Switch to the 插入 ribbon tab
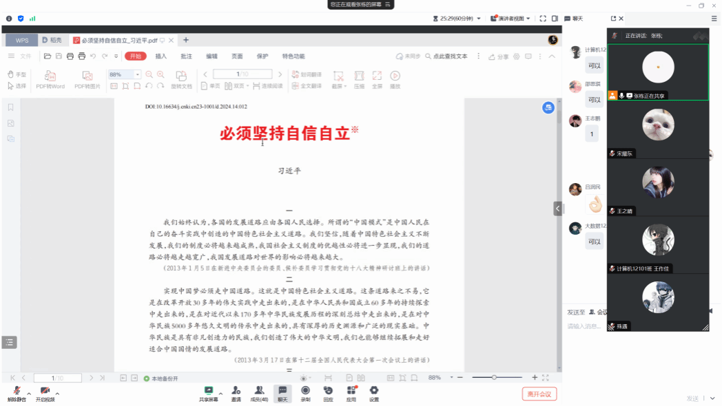Screen dimensions: 722x406 click(161, 56)
